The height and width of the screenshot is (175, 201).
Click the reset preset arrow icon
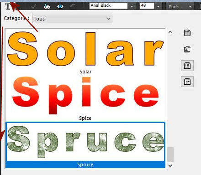(x=187, y=49)
